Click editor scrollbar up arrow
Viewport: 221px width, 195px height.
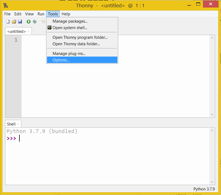[212, 38]
